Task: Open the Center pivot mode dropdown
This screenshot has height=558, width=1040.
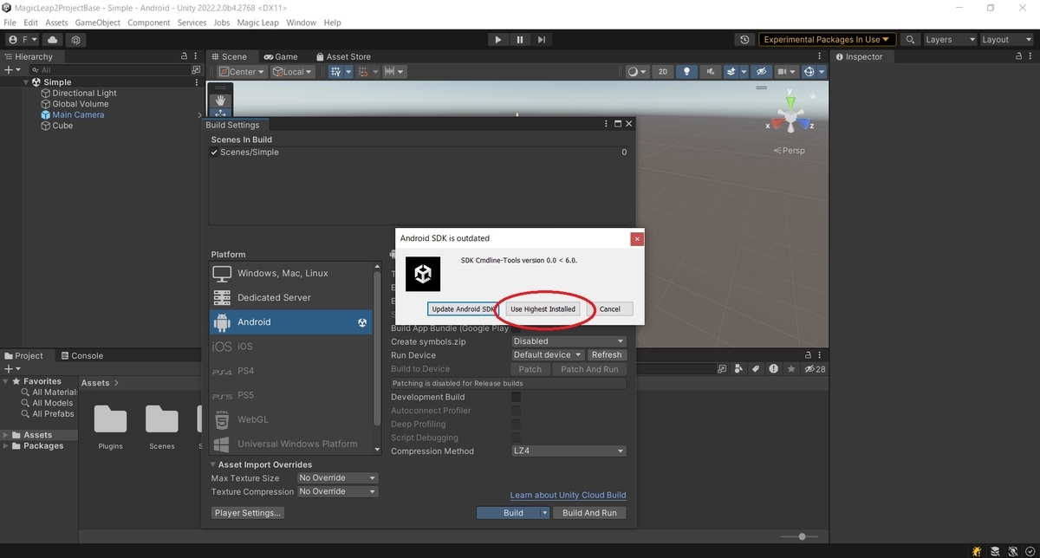Action: click(242, 72)
